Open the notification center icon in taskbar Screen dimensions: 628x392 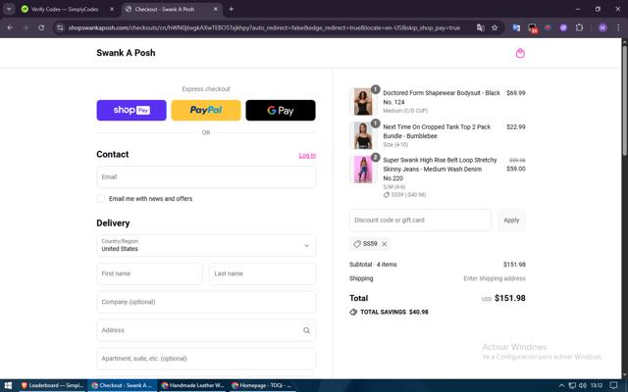tap(613, 385)
